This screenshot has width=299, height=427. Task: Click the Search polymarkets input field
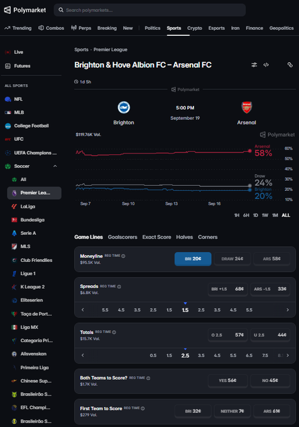pos(149,10)
